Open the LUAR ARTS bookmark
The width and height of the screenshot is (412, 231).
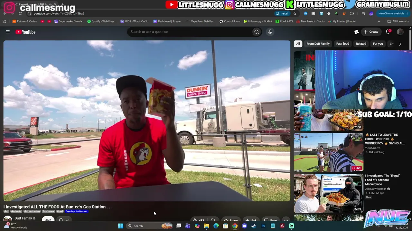point(284,21)
